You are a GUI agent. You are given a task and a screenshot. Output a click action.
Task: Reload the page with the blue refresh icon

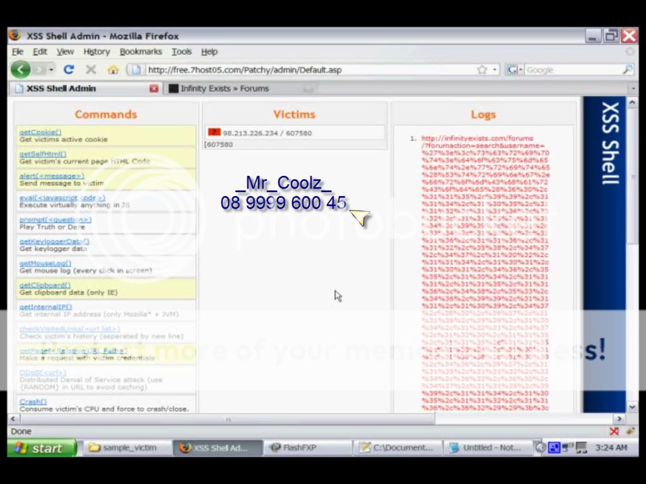69,69
